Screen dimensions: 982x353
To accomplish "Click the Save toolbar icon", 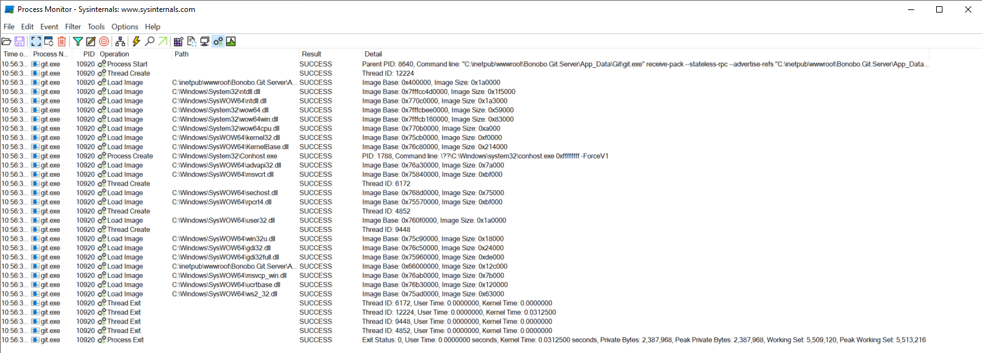I will (19, 41).
